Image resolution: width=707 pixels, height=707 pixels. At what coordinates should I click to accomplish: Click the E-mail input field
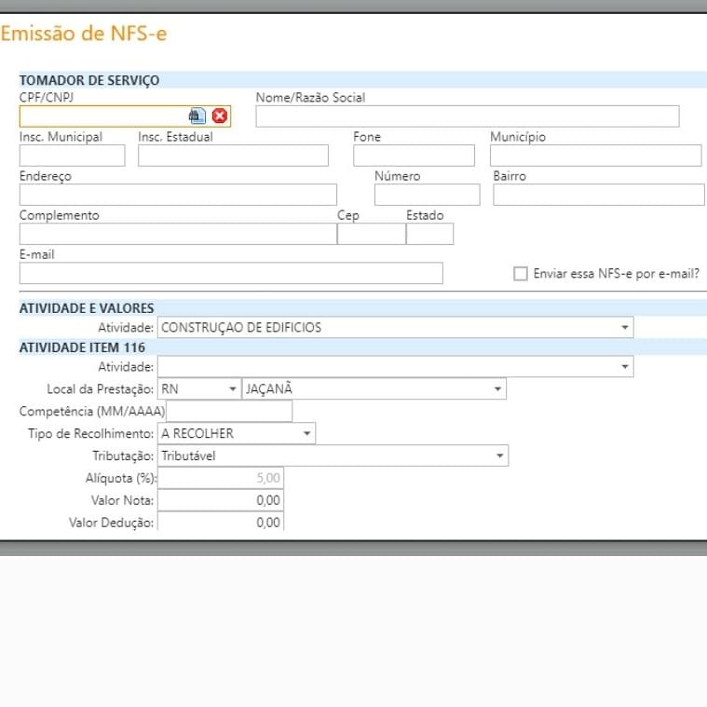[x=231, y=273]
